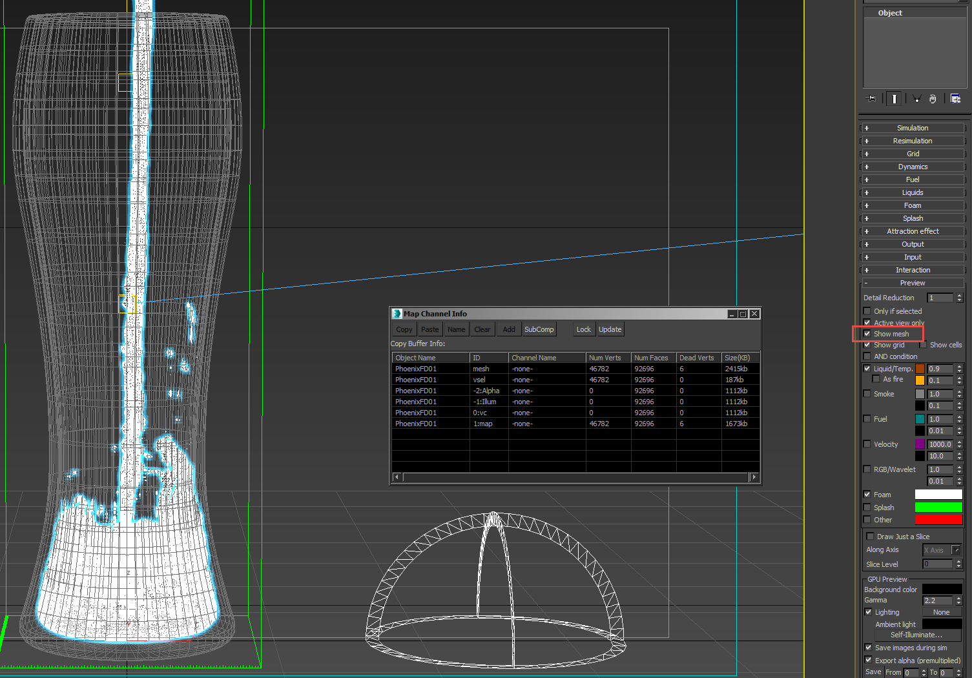Click Lock button in Map Channel Info

pyautogui.click(x=584, y=329)
